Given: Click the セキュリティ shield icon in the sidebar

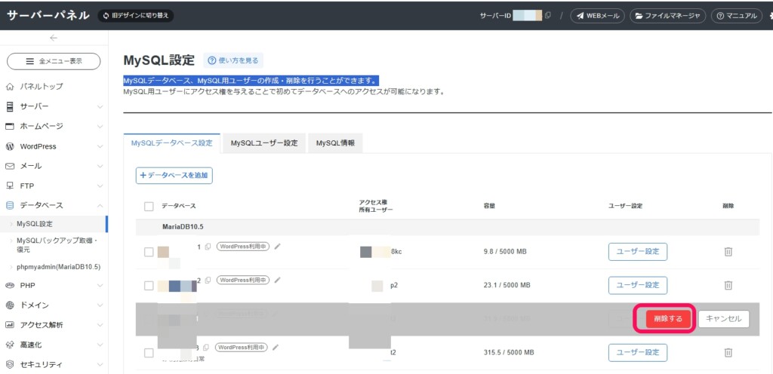Looking at the screenshot, I should (9, 365).
